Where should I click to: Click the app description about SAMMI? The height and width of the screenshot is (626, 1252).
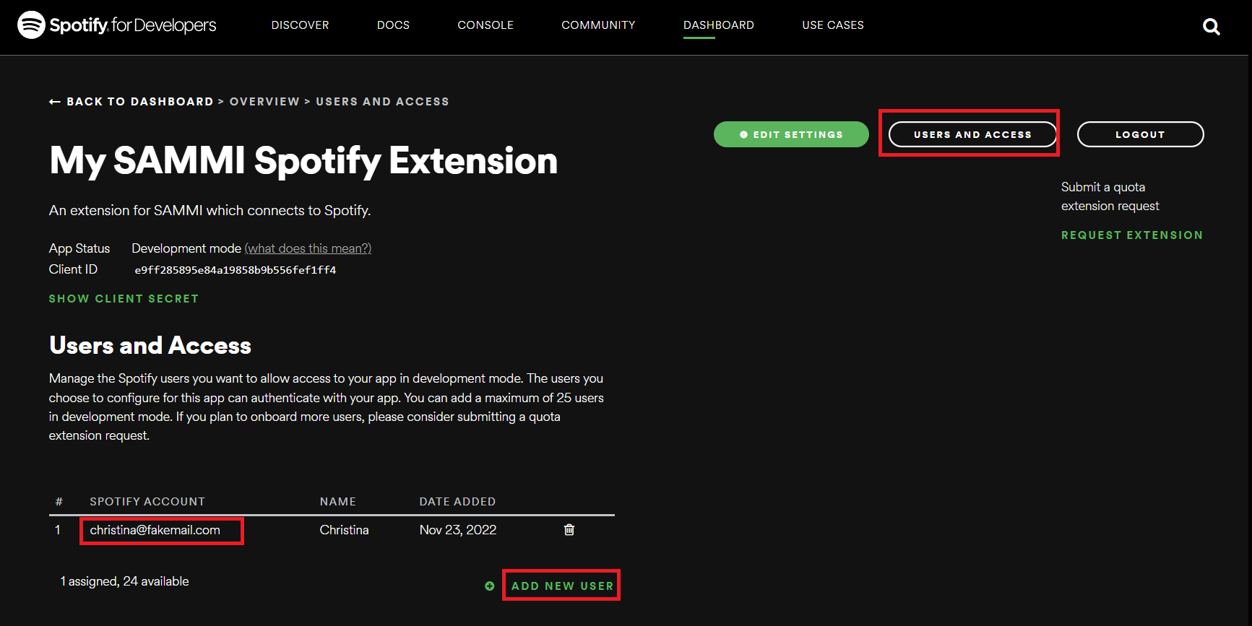click(210, 211)
